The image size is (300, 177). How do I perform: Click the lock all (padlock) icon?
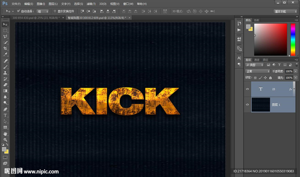(x=270, y=78)
